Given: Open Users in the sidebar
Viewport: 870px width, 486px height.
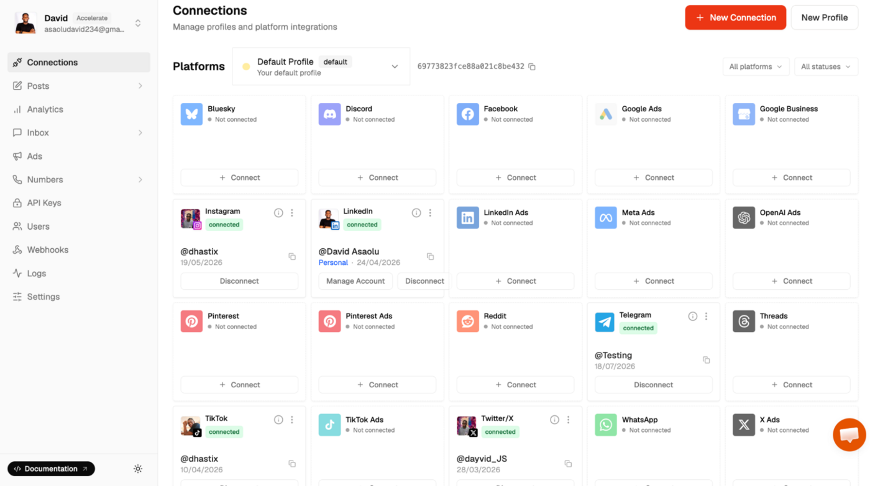Looking at the screenshot, I should point(79,227).
